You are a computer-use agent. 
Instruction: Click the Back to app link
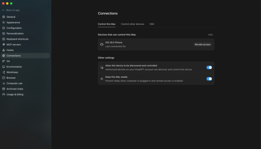[x=11, y=10]
